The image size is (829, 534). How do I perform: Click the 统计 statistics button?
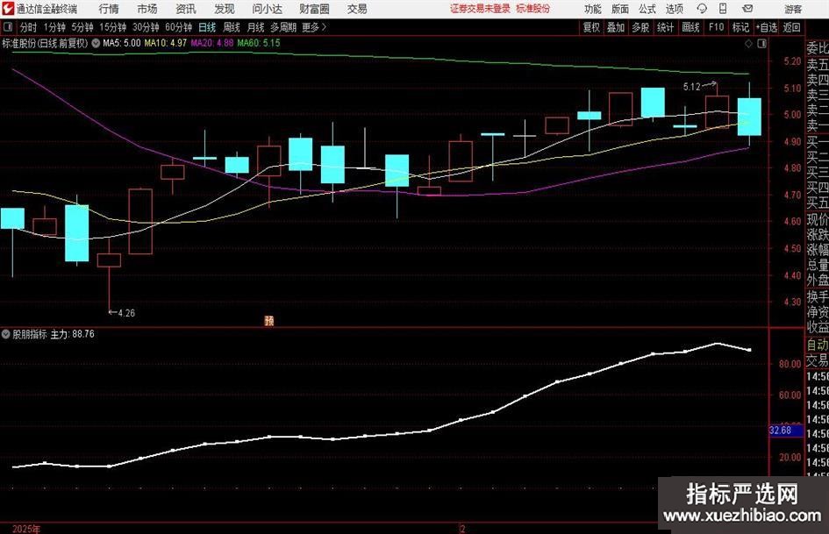pyautogui.click(x=665, y=27)
